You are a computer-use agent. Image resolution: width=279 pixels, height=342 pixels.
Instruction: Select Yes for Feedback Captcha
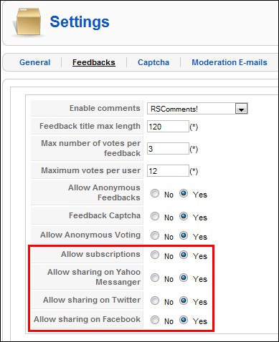point(184,216)
